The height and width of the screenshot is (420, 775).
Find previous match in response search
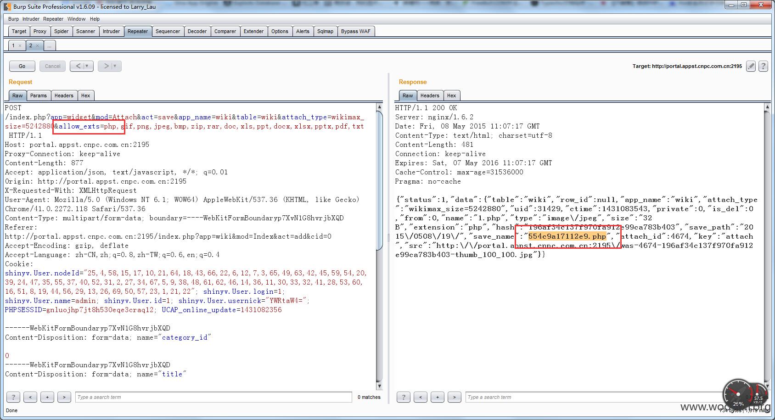click(420, 397)
